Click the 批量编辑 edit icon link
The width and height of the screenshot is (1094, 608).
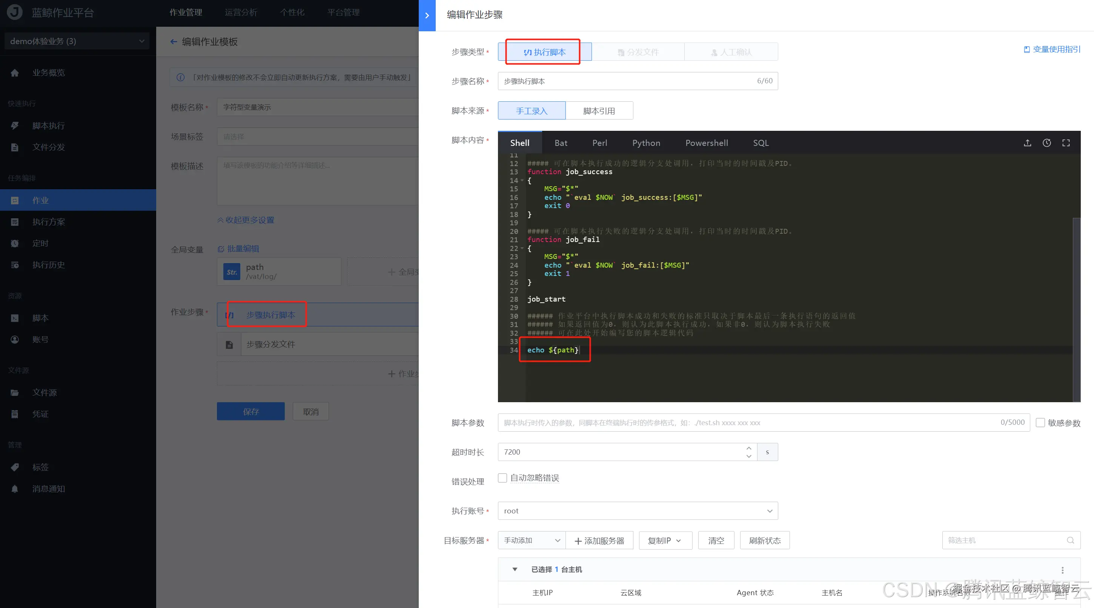[x=238, y=249]
